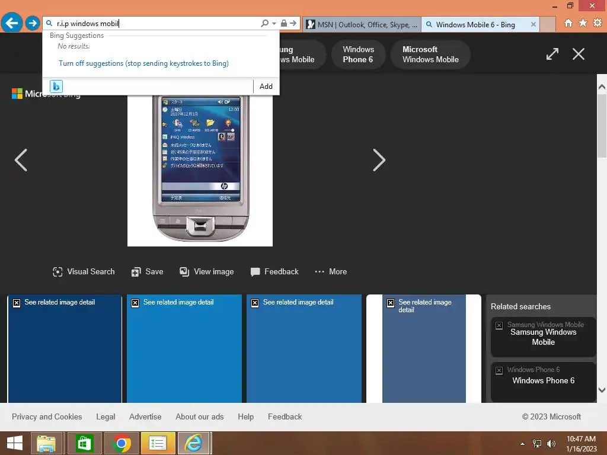Click the vertical scrollbar thumb
The image size is (607, 455).
[602, 126]
